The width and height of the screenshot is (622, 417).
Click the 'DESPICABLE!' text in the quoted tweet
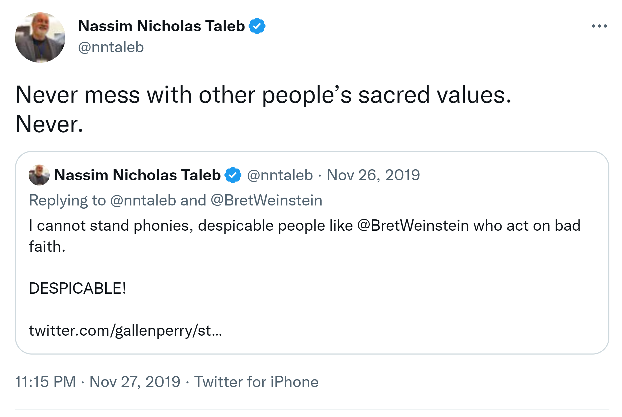77,289
